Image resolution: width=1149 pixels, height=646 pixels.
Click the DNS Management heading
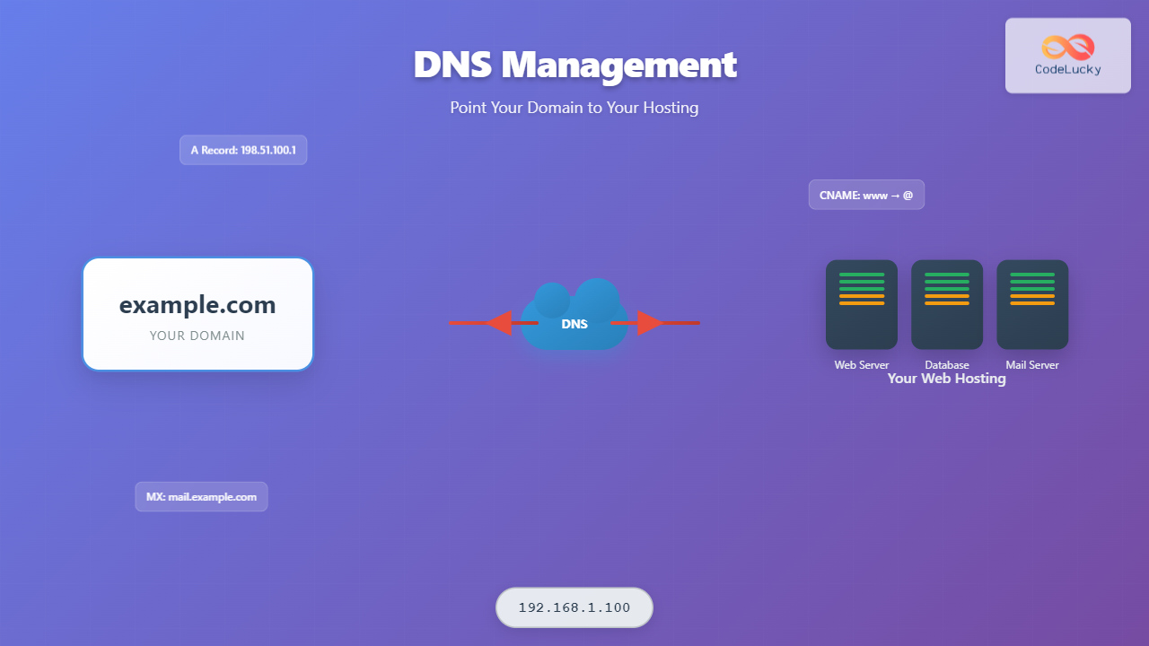coord(574,65)
